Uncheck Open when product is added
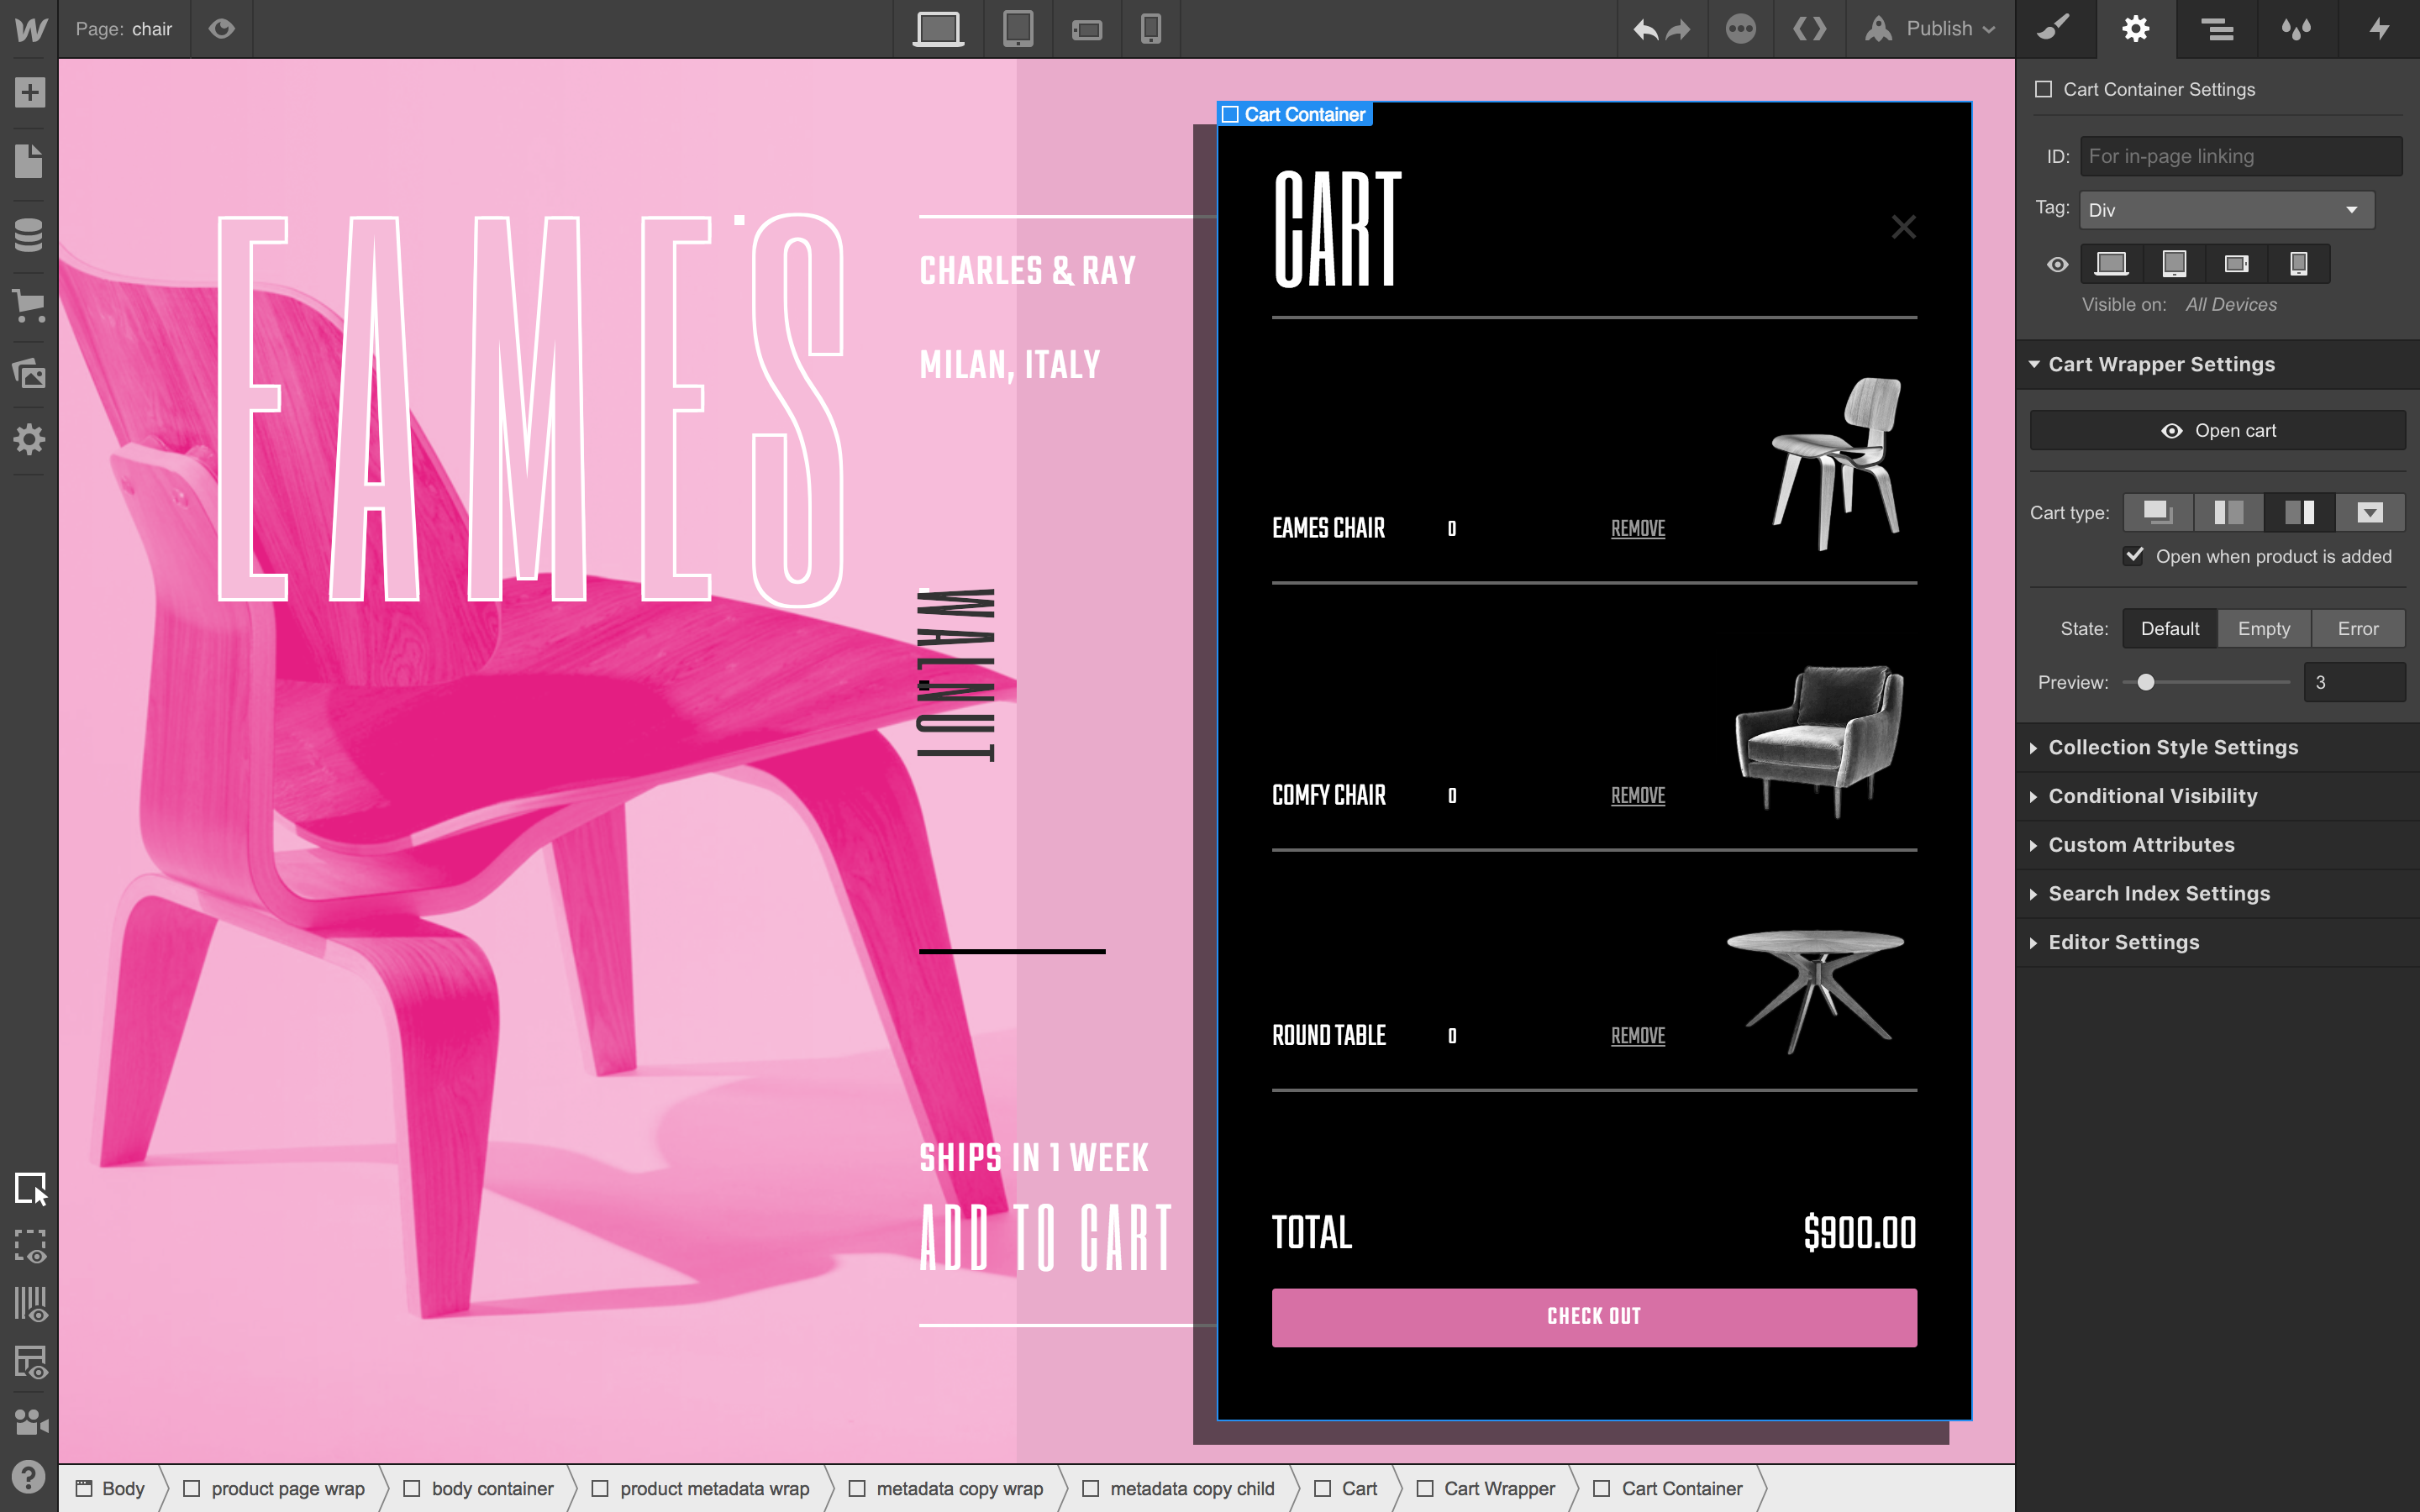 tap(2134, 556)
